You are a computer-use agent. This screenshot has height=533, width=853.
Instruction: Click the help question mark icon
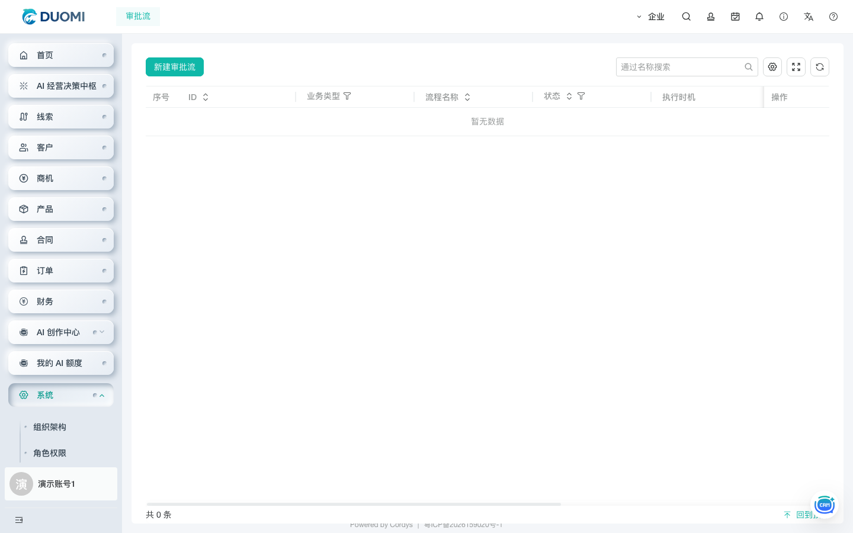[833, 17]
